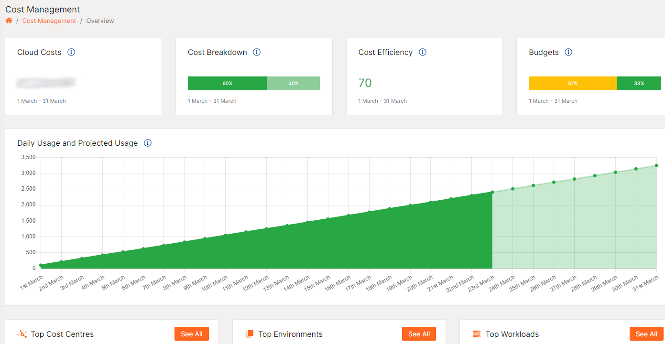Show Budgets info tooltip icon
This screenshot has width=665, height=344.
pyautogui.click(x=568, y=52)
